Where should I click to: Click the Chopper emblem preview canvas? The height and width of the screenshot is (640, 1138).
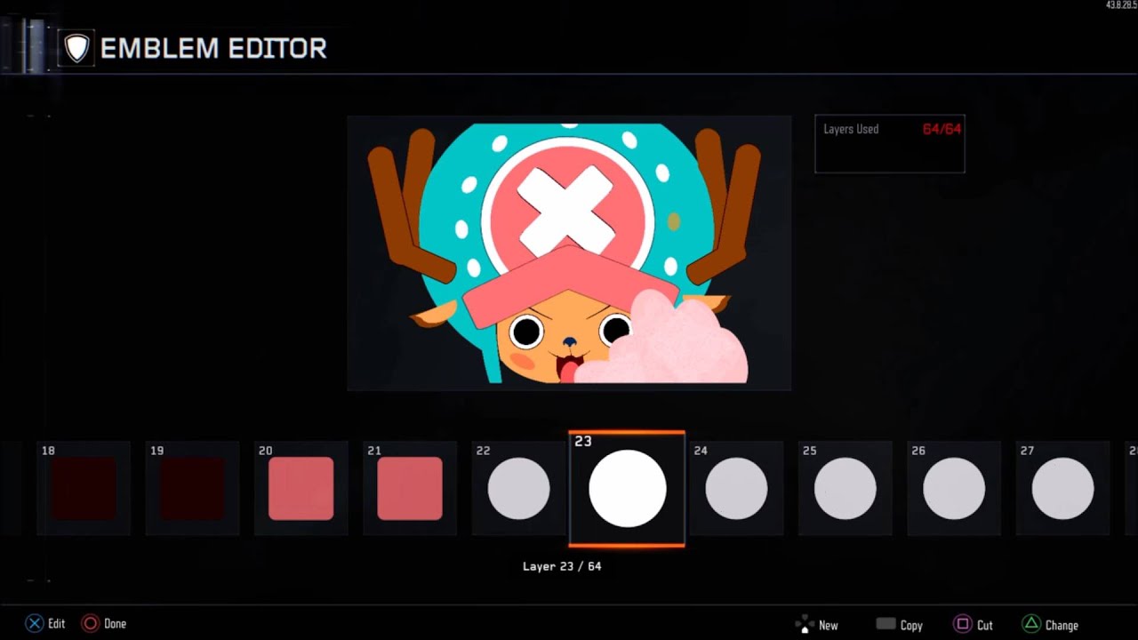569,253
